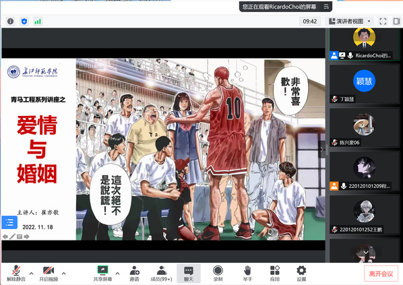Open the screen-viewing options menu icon

tap(326, 7)
